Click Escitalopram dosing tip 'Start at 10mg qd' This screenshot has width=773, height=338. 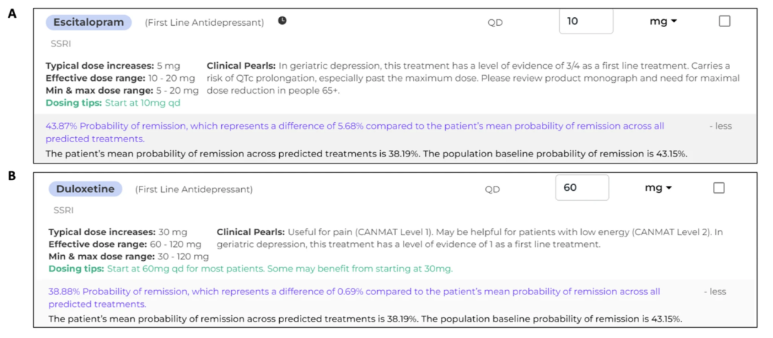point(113,104)
